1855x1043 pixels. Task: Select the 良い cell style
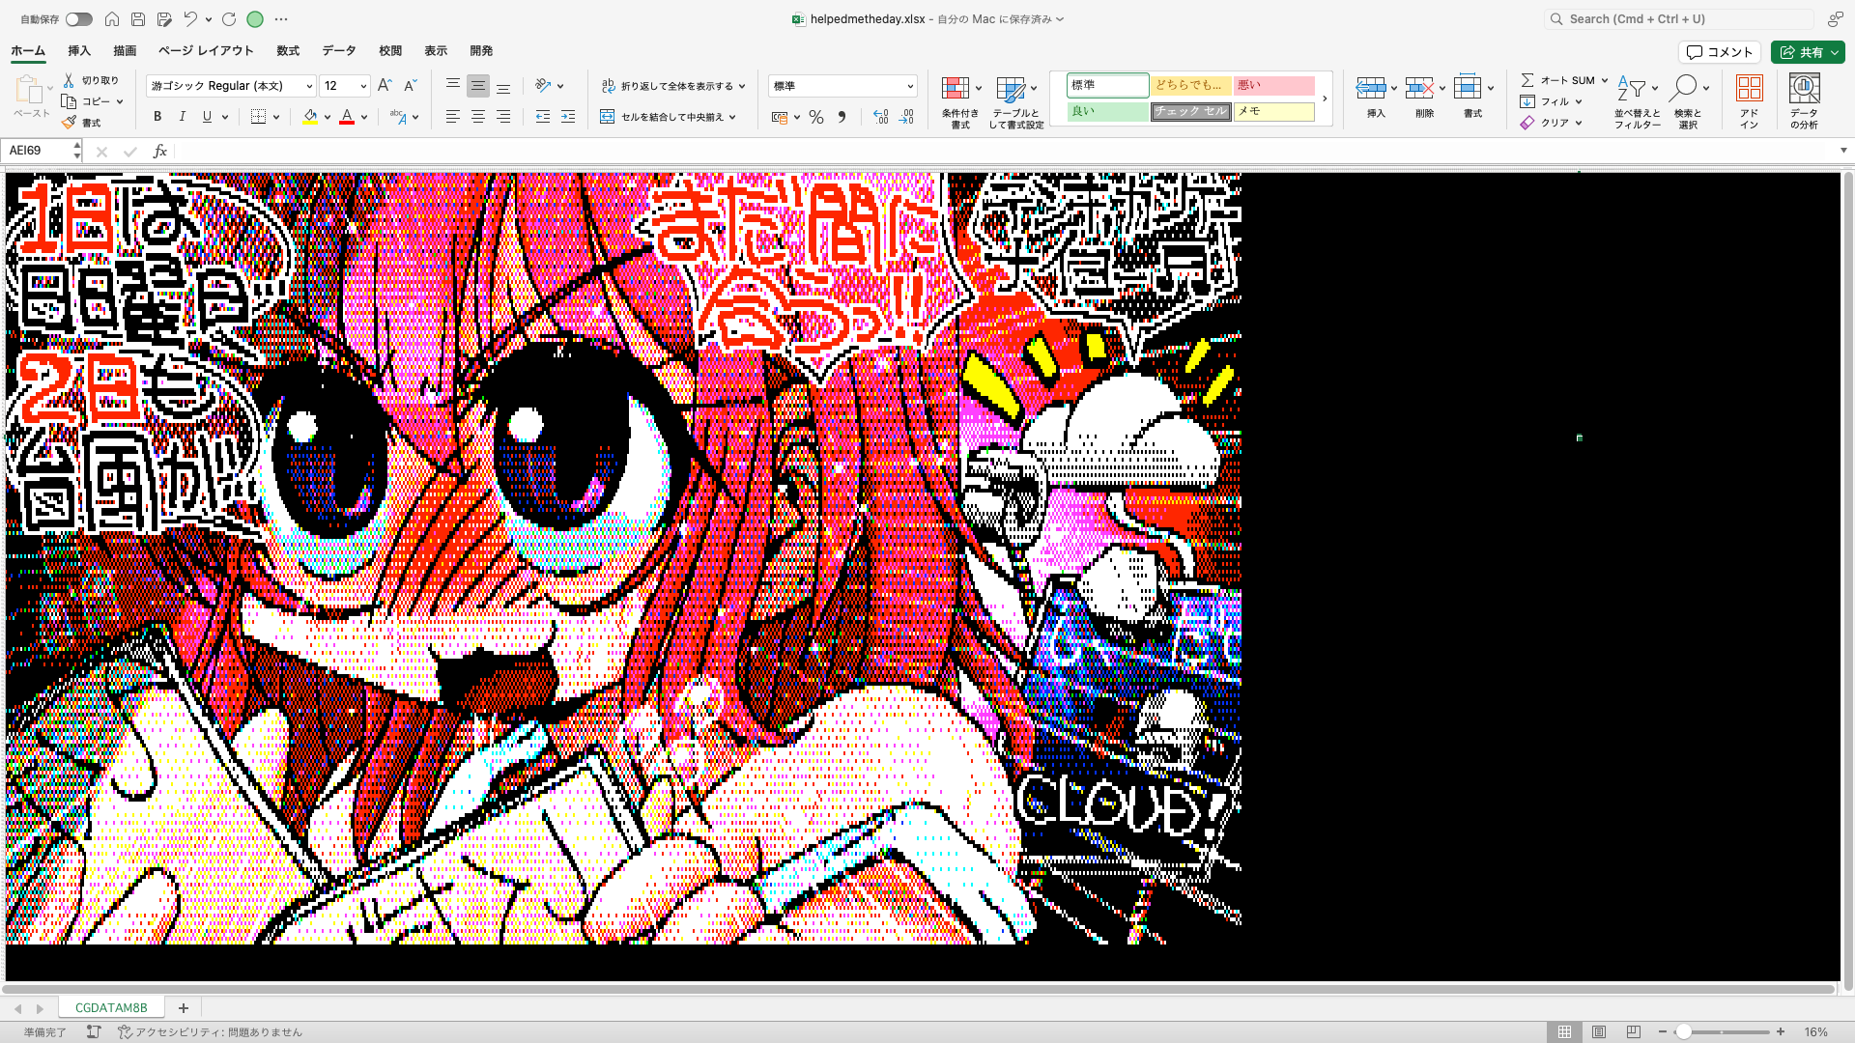click(1107, 111)
